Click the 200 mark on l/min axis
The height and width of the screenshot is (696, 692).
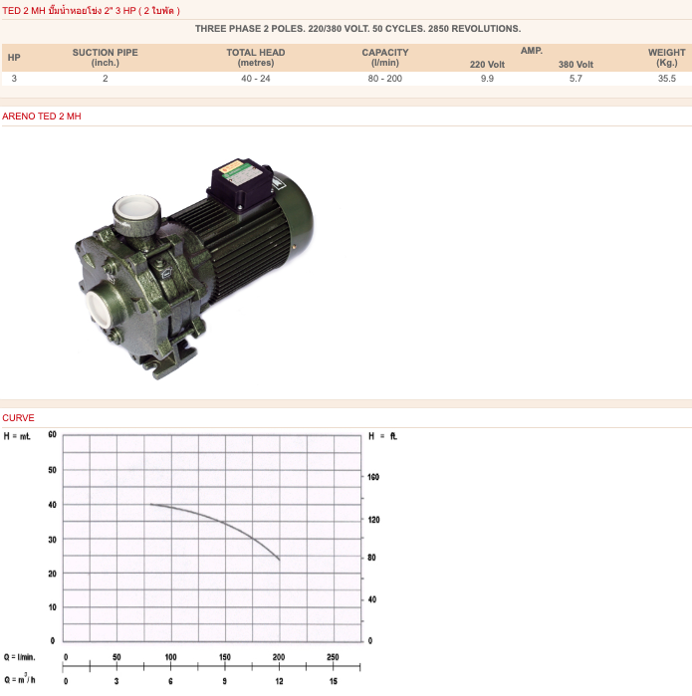(x=279, y=657)
